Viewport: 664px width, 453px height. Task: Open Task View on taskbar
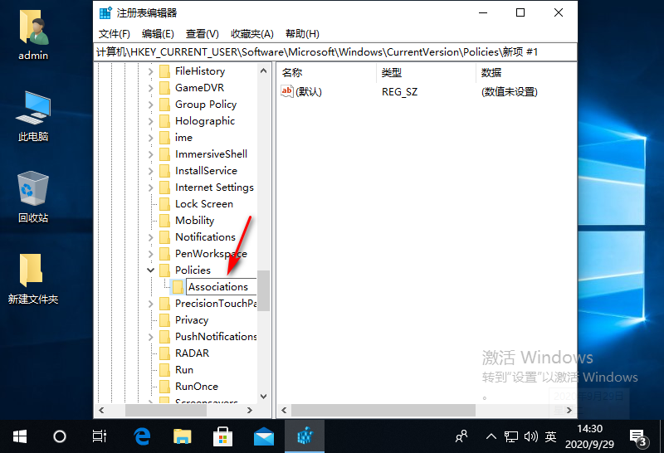click(x=100, y=436)
